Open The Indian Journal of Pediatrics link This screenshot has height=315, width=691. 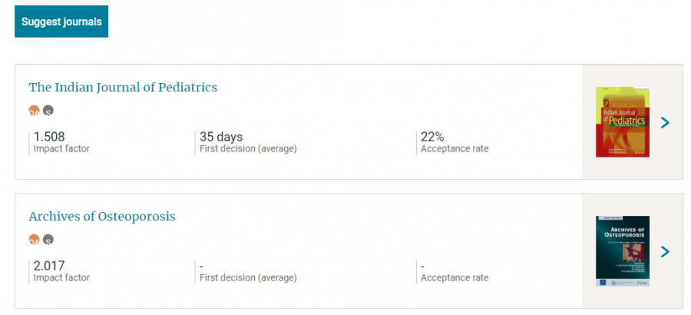coord(123,88)
